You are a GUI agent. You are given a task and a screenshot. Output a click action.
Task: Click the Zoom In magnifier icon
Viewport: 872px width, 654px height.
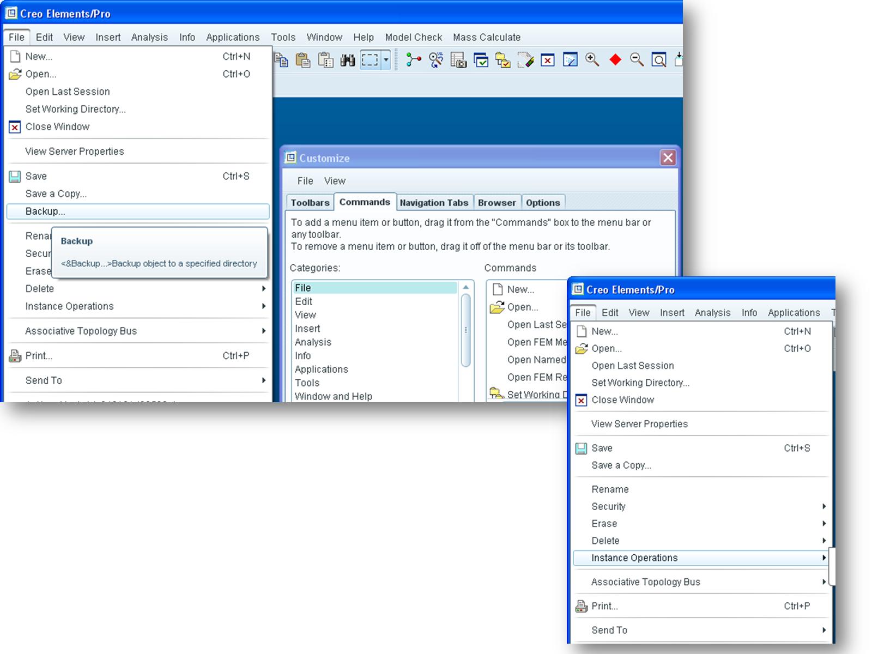point(592,59)
